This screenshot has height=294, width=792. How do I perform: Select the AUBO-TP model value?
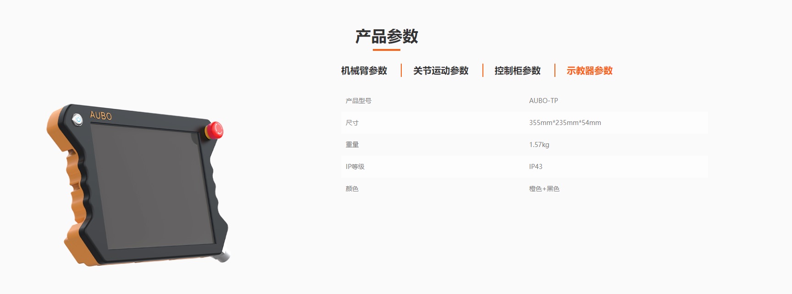[x=543, y=101]
